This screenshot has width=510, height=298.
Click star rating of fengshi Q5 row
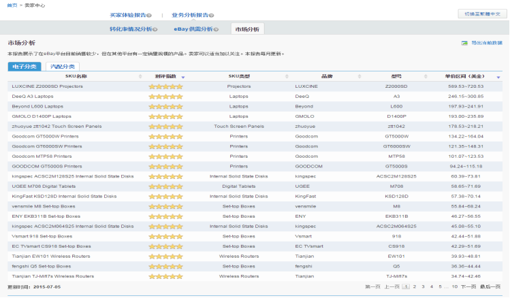(x=165, y=267)
